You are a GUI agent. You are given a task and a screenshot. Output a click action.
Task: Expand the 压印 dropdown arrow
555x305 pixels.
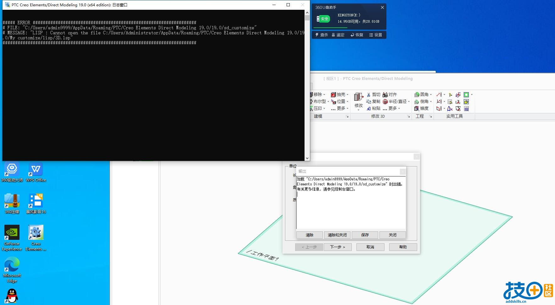pyautogui.click(x=324, y=109)
